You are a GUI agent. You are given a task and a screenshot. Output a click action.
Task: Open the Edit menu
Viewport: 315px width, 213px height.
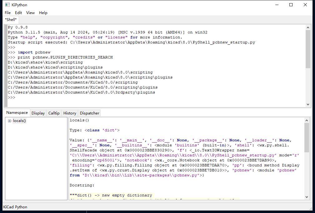[x=18, y=13]
